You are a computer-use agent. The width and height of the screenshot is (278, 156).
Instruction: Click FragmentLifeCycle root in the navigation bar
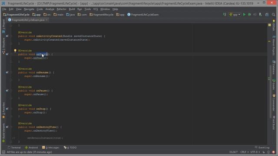coord(16,15)
